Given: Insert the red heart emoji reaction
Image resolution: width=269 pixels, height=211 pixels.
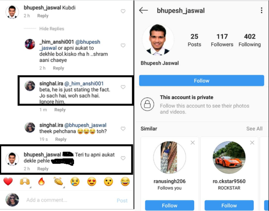Looking at the screenshot, I should coord(8,181).
